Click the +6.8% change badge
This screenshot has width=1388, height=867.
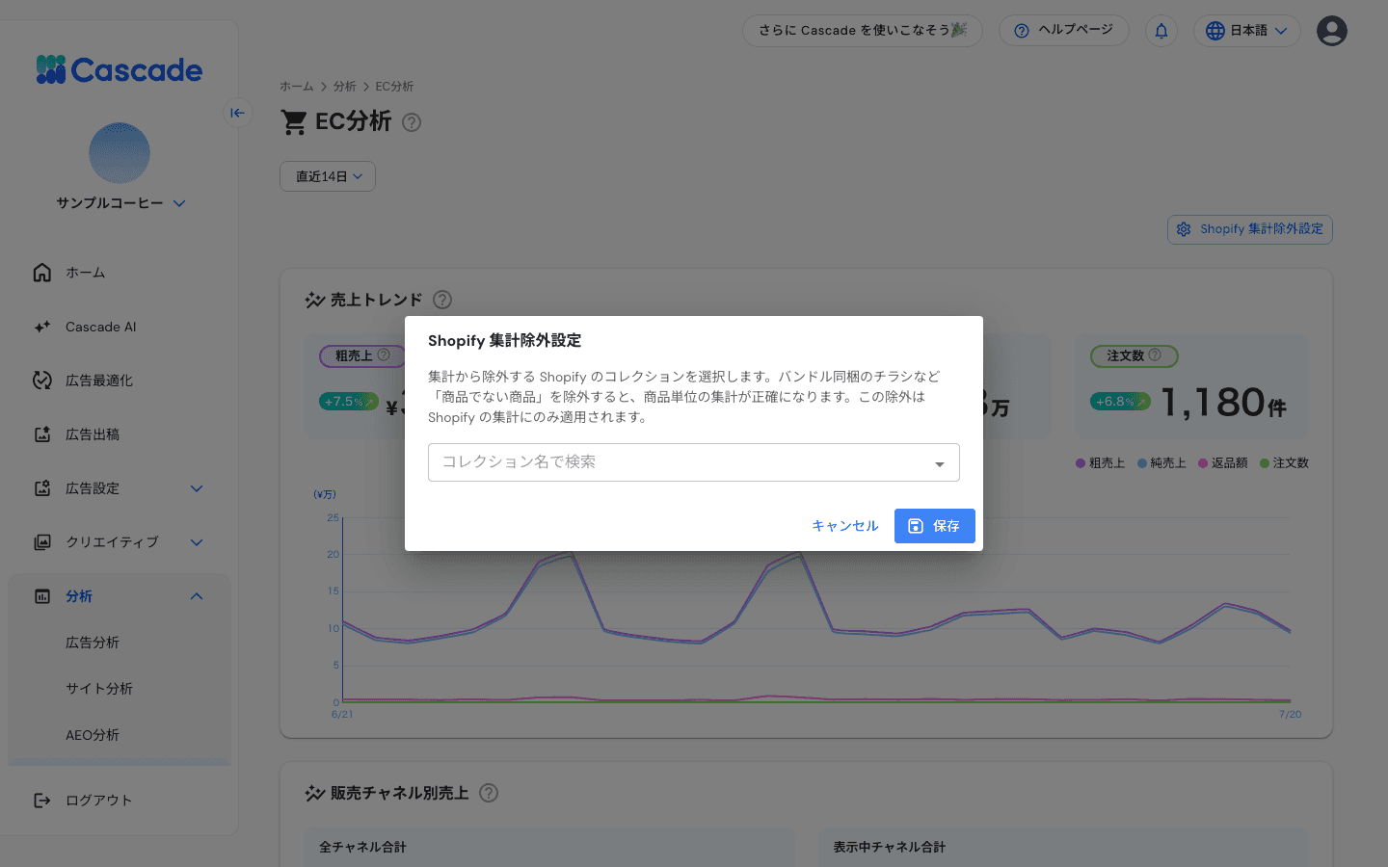click(1120, 402)
